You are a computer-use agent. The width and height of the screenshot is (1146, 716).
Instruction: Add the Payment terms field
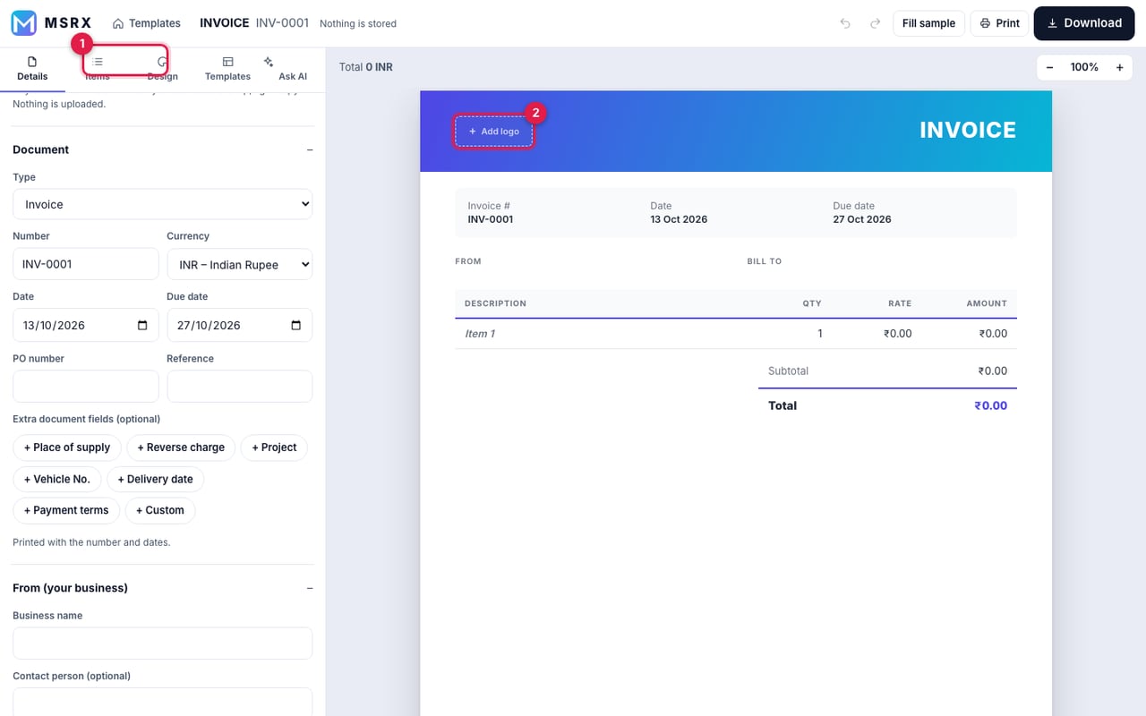tap(66, 510)
